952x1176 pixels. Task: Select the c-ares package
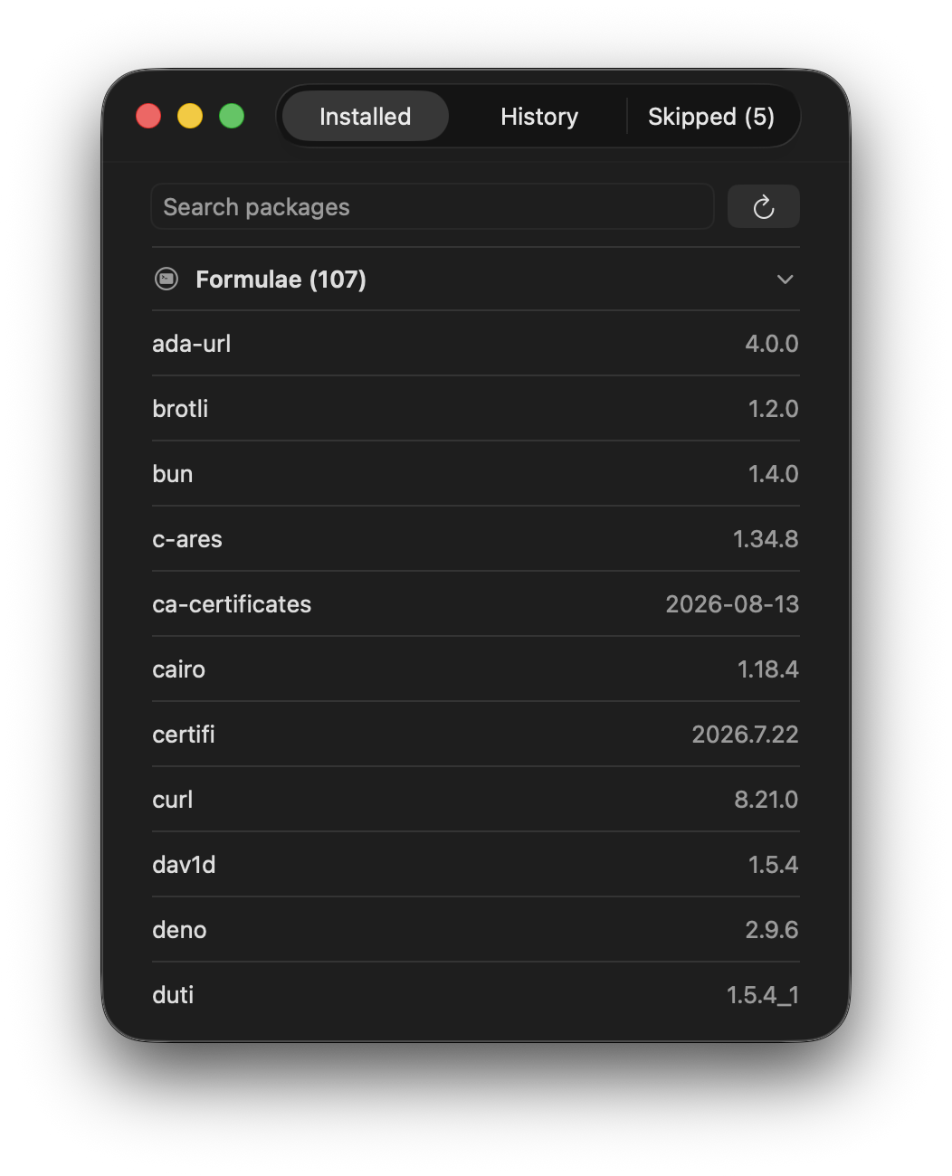point(476,539)
